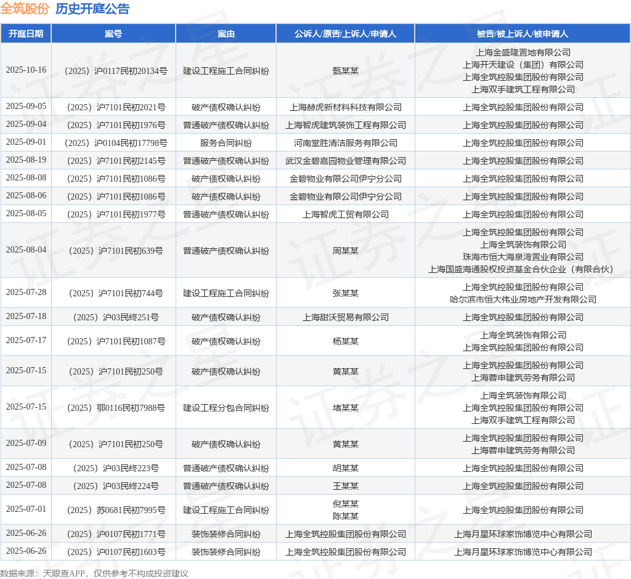Click plaintiff 甄某某
This screenshot has width=631, height=579.
tap(345, 71)
